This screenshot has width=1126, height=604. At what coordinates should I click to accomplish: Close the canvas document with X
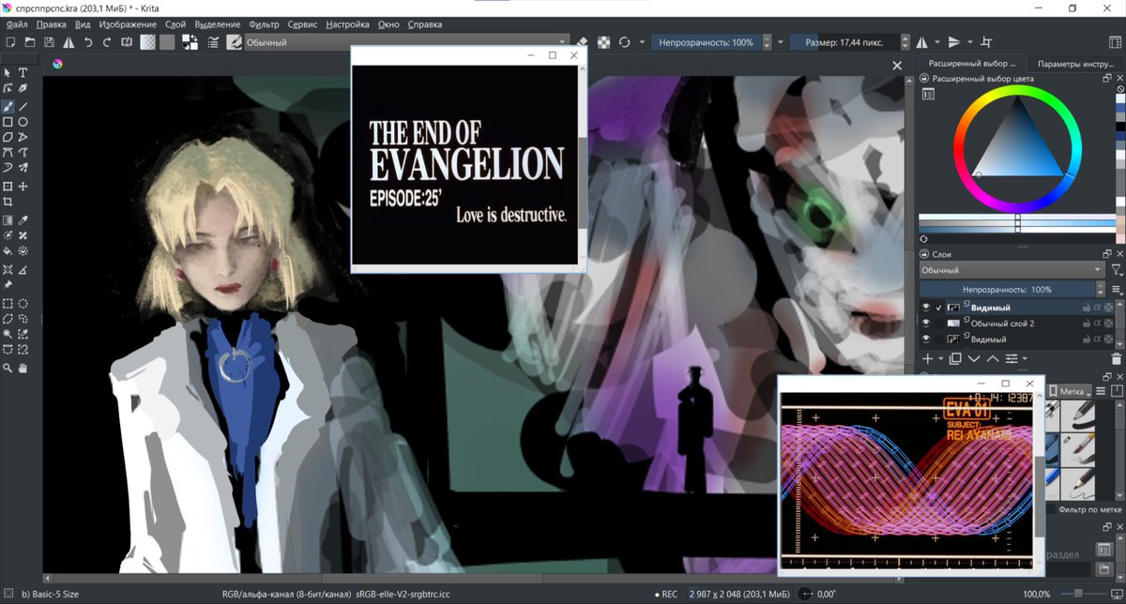[896, 65]
